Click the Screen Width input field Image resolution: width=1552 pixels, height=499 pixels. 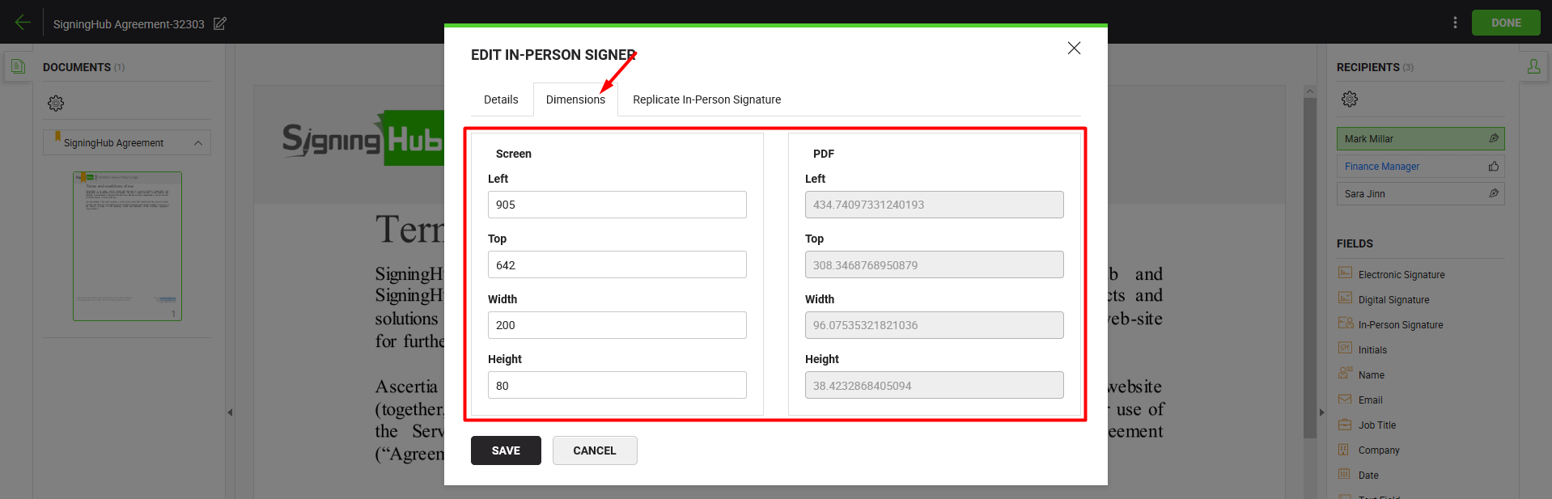coord(617,325)
